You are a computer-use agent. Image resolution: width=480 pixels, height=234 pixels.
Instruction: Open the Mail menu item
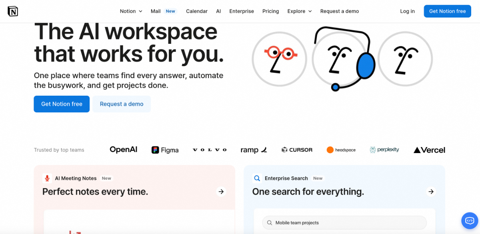(x=156, y=11)
